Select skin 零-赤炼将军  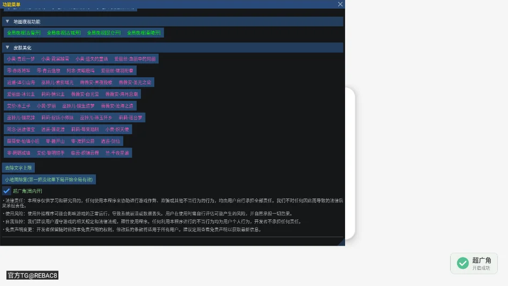19,71
